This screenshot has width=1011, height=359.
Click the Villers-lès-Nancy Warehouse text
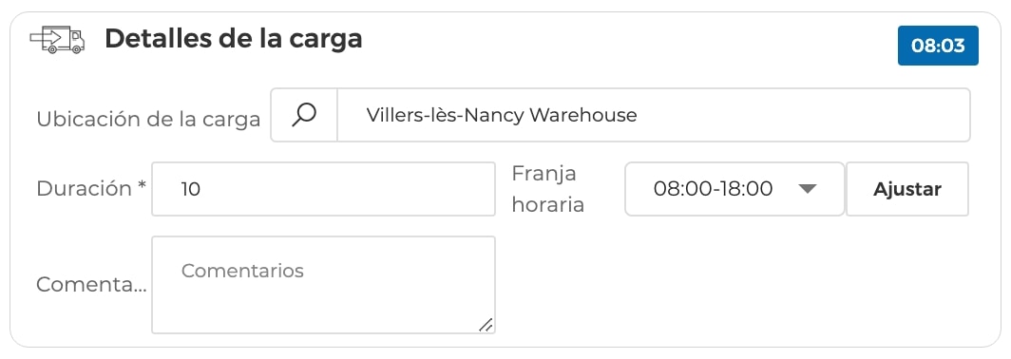pos(502,115)
